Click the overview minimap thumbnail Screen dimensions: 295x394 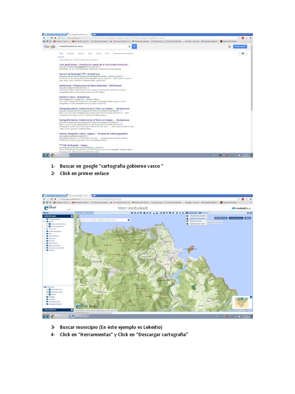click(241, 303)
